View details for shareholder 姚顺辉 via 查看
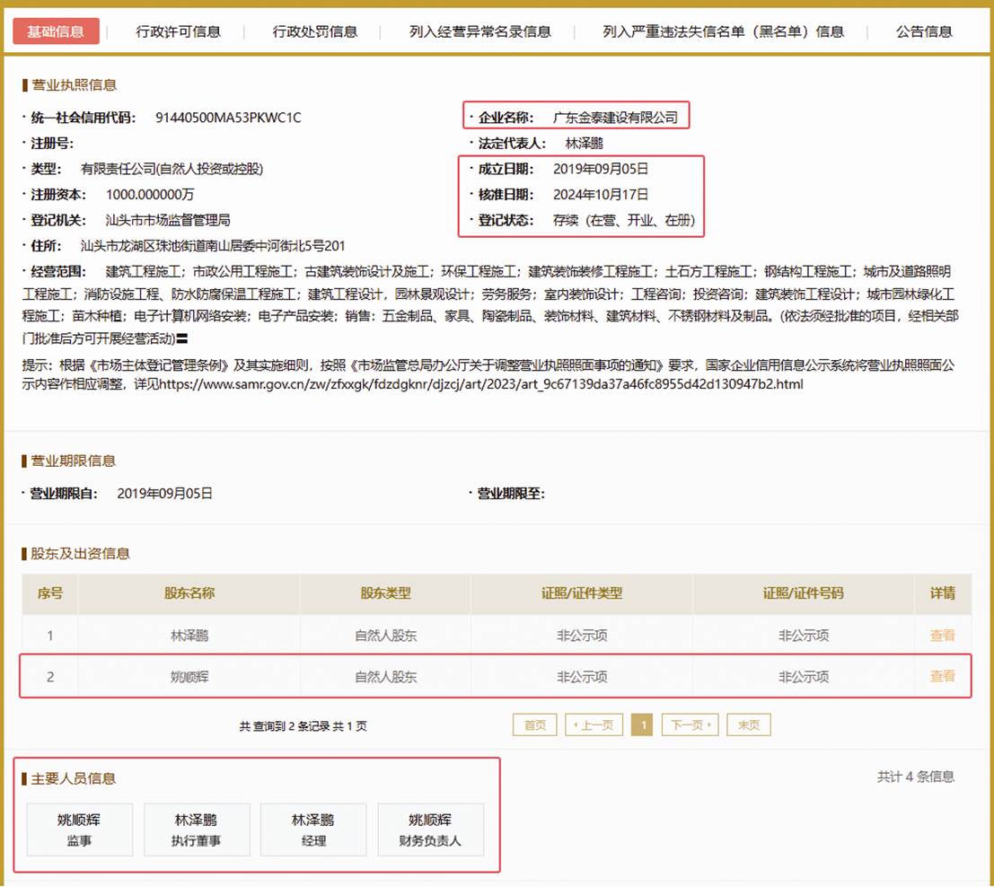This screenshot has width=994, height=887. [942, 677]
